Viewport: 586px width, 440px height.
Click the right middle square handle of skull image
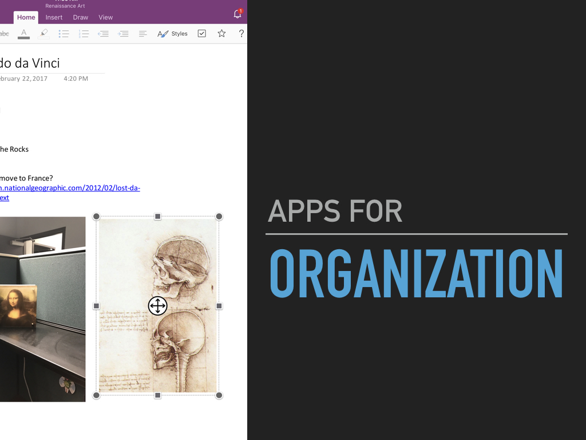pos(219,306)
